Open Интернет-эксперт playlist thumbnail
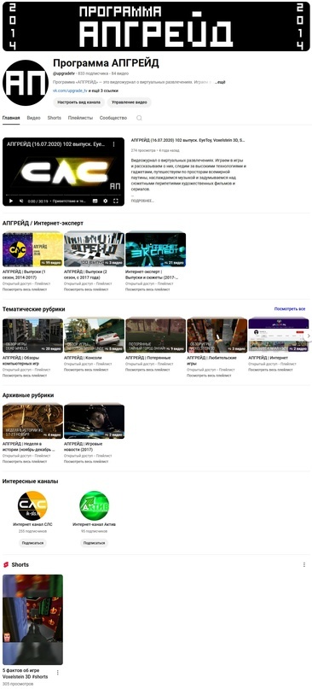The image size is (312, 689). point(156,249)
